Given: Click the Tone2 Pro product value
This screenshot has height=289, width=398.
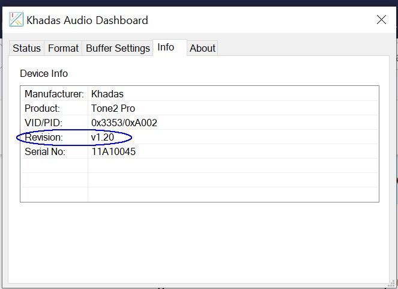Looking at the screenshot, I should point(113,108).
